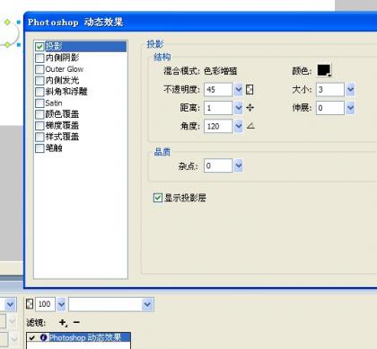Open the 伸展 value dropdown

click(350, 108)
